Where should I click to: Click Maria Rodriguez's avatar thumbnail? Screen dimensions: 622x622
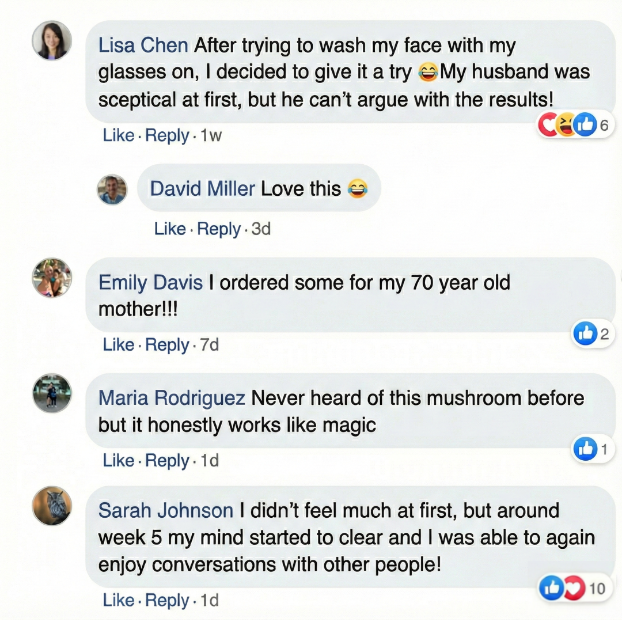pyautogui.click(x=52, y=393)
